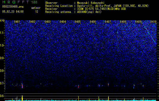Click the meteor count value 12

pos(37,12)
